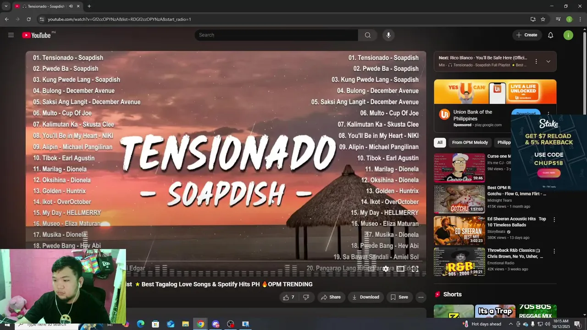The width and height of the screenshot is (587, 330).
Task: Open Microsoft Edge from the taskbar
Action: tap(140, 324)
